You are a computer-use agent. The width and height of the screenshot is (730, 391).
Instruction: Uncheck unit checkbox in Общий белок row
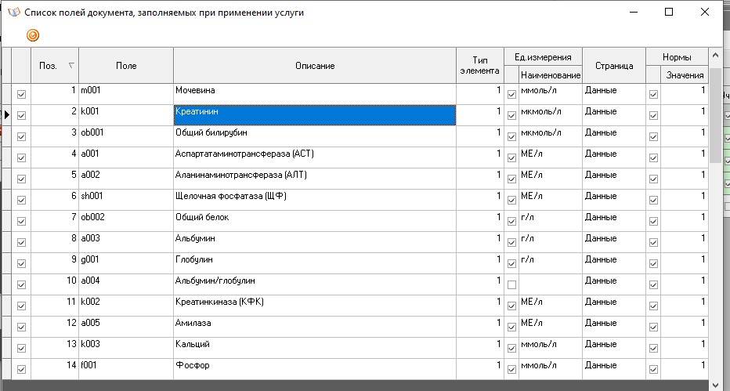pyautogui.click(x=512, y=221)
